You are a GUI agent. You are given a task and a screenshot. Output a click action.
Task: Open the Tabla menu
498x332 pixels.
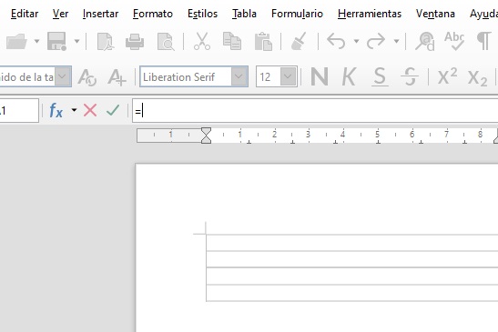click(244, 14)
